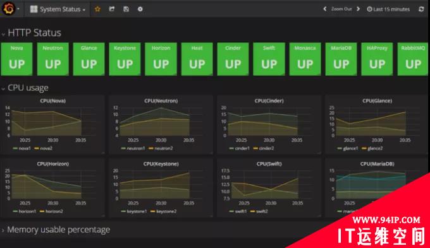
Task: Click the Glance UP status panel
Action: [89, 59]
